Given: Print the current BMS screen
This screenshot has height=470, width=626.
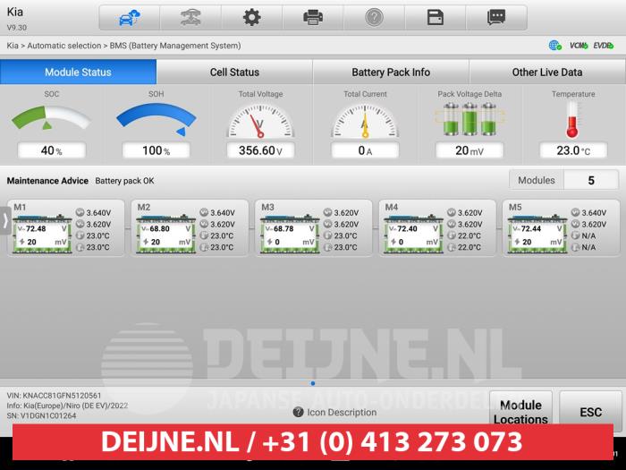Looking at the screenshot, I should (x=313, y=18).
